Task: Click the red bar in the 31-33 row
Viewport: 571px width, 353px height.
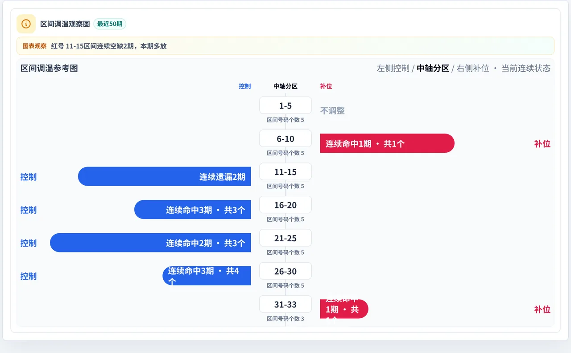Action: coord(344,309)
